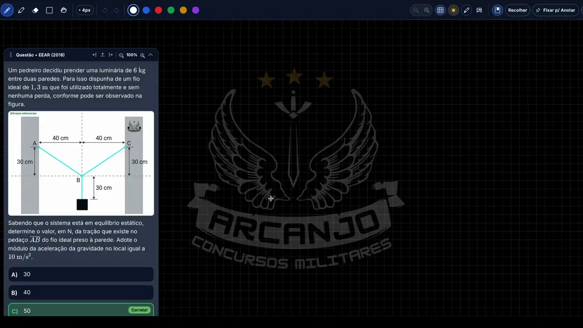Select the pen drawing tool
The width and height of the screenshot is (583, 328).
pyautogui.click(x=7, y=10)
